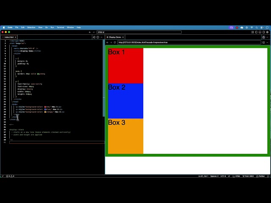The image size is (271, 203).
Task: Open Spotlight search in the menu bar
Action: click(x=257, y=27)
